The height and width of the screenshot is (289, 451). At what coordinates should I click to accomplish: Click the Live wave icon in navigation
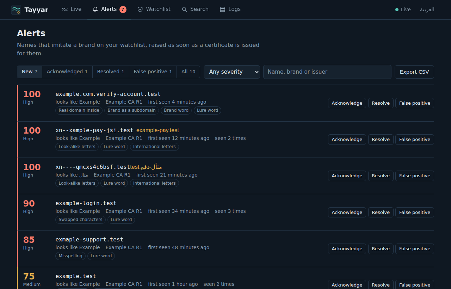coord(64,10)
